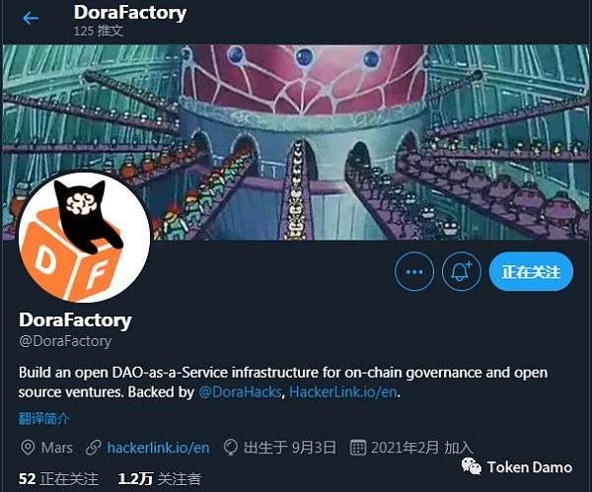
Task: Turn on notifications with the bell icon
Action: pos(462,271)
